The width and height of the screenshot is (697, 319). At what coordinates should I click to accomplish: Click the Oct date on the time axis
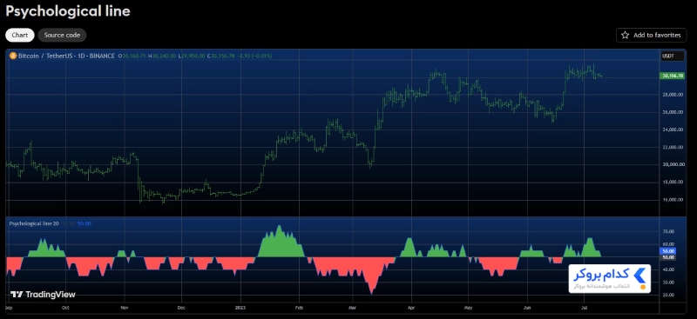click(x=65, y=307)
